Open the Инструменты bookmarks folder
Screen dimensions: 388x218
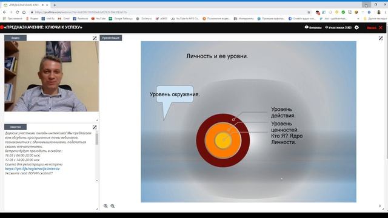coord(244,19)
